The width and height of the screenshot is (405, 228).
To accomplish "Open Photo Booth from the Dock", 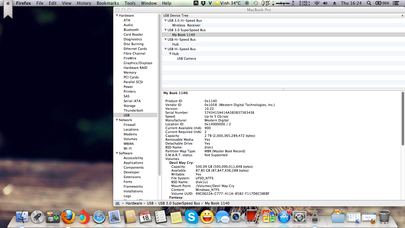I will 253,217.
